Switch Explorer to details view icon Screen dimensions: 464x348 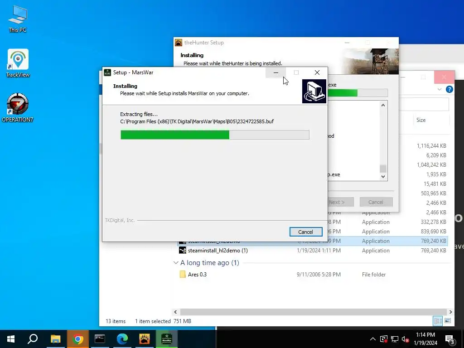438,321
